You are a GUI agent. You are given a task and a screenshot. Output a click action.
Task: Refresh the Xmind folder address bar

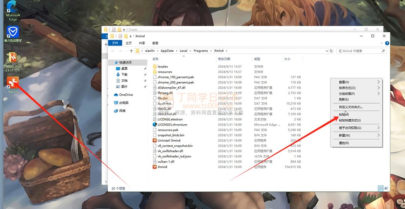coord(331,51)
